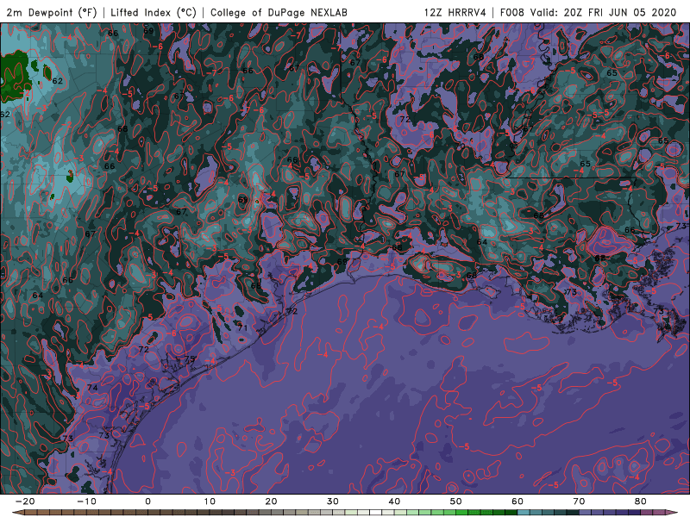This screenshot has width=690, height=517.
Task: Click the "2m Dewpoint (°F)" title text
Action: pos(52,12)
